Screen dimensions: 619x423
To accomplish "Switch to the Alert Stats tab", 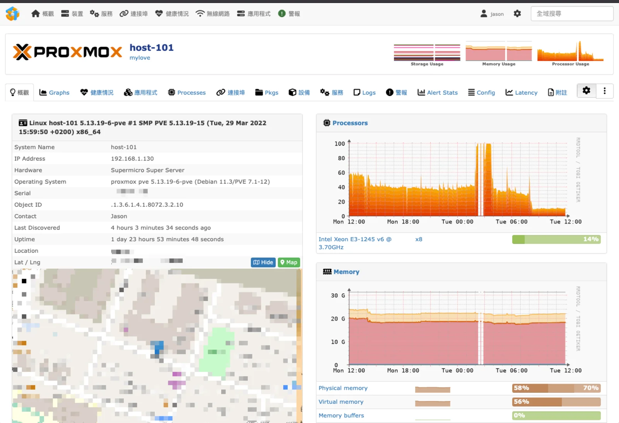I will point(438,92).
